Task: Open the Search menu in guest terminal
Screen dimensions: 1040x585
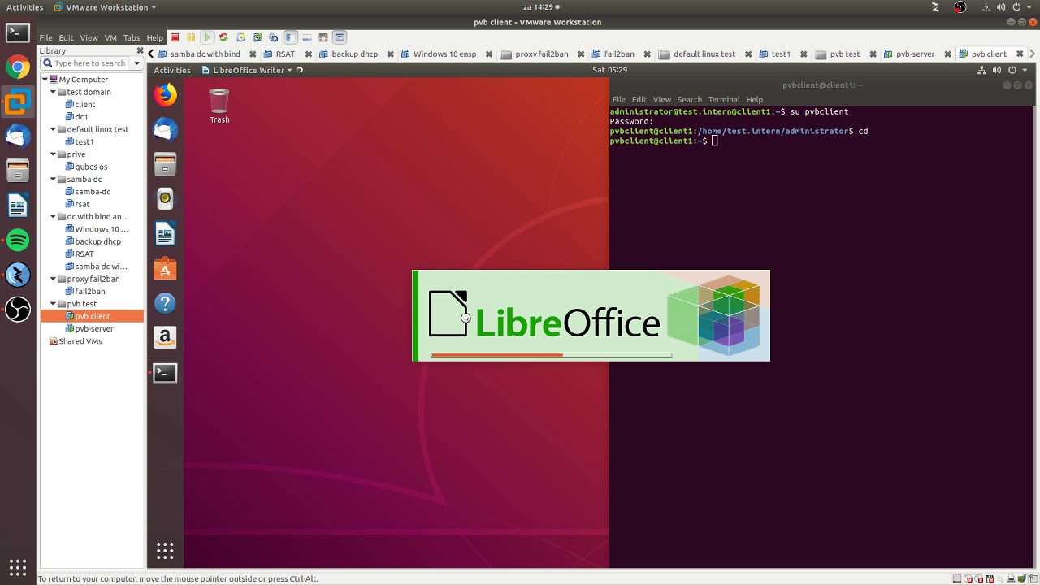Action: click(x=689, y=100)
